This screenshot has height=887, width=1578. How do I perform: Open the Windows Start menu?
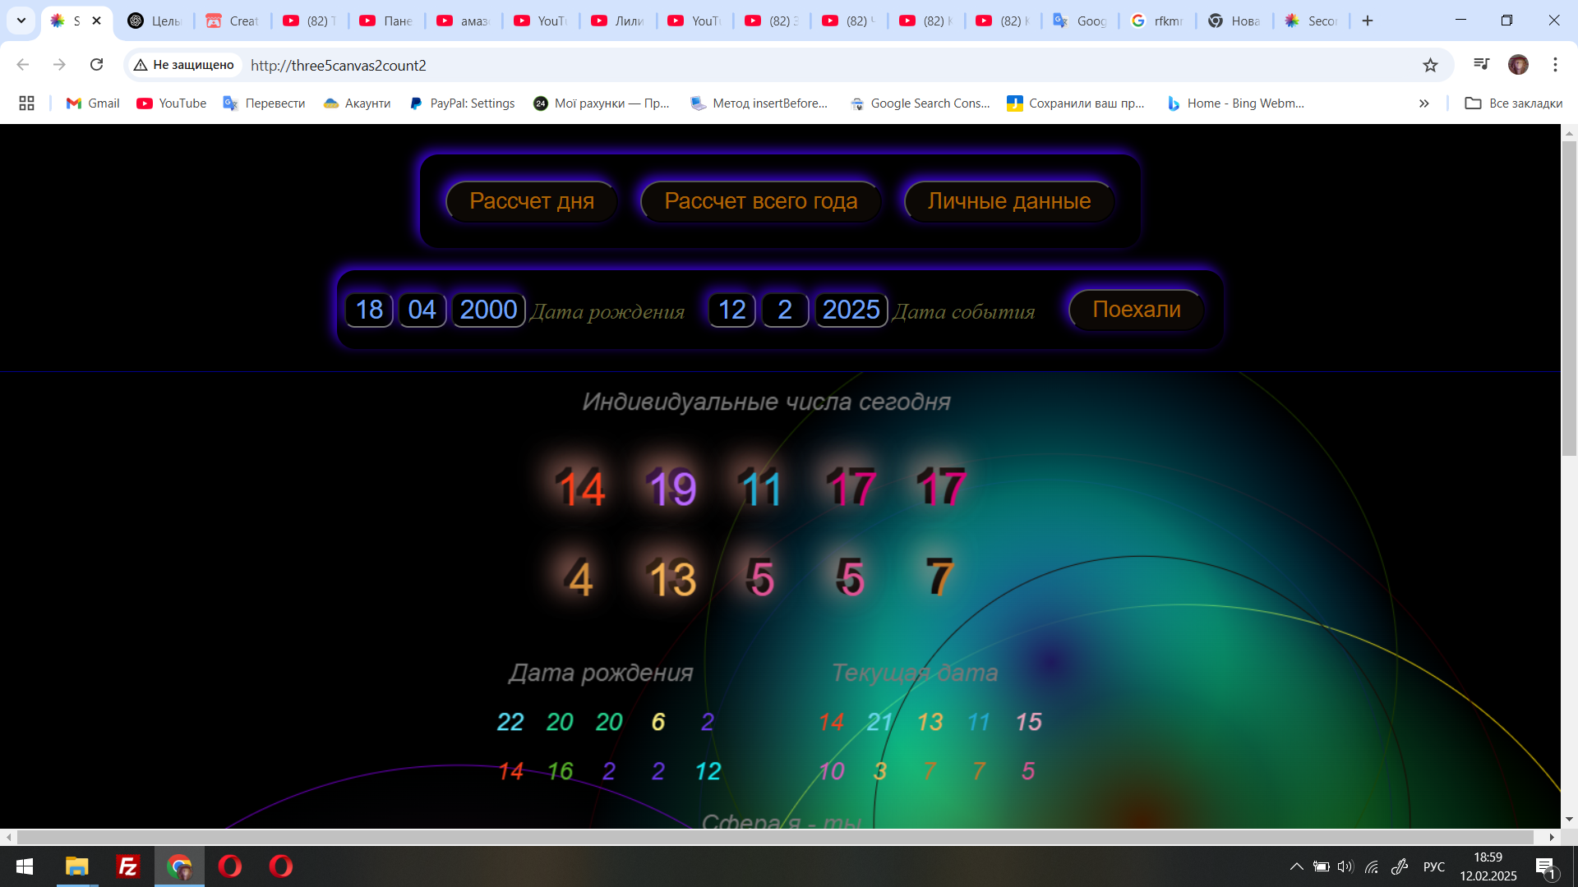(x=25, y=866)
